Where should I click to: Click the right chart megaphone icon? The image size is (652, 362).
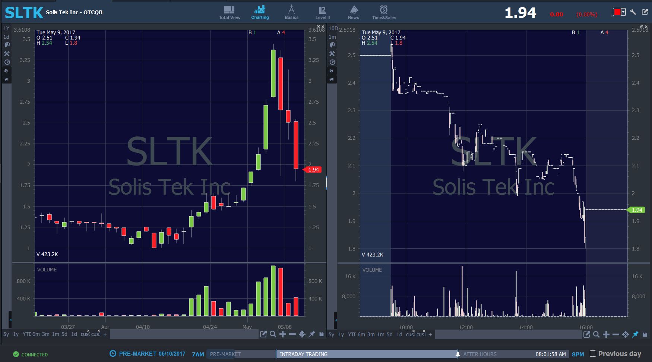coord(332,79)
